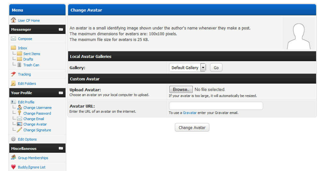Click the Compose envelope icon
Screen dimensions: 327x171
pos(13,39)
